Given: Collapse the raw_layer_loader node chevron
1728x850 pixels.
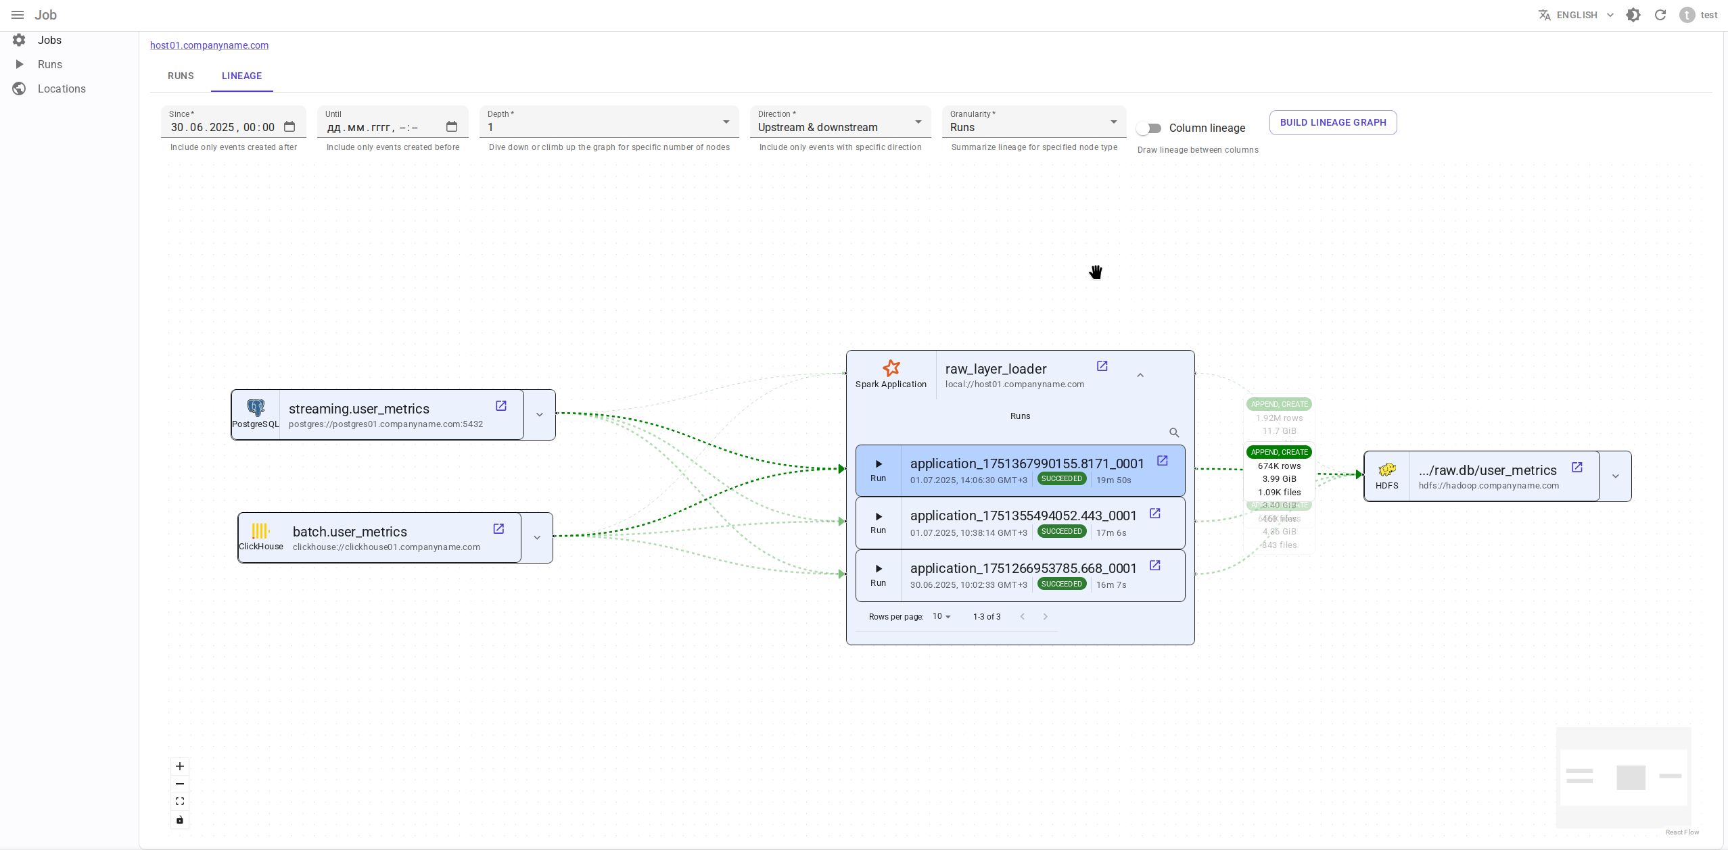Looking at the screenshot, I should click(x=1140, y=375).
